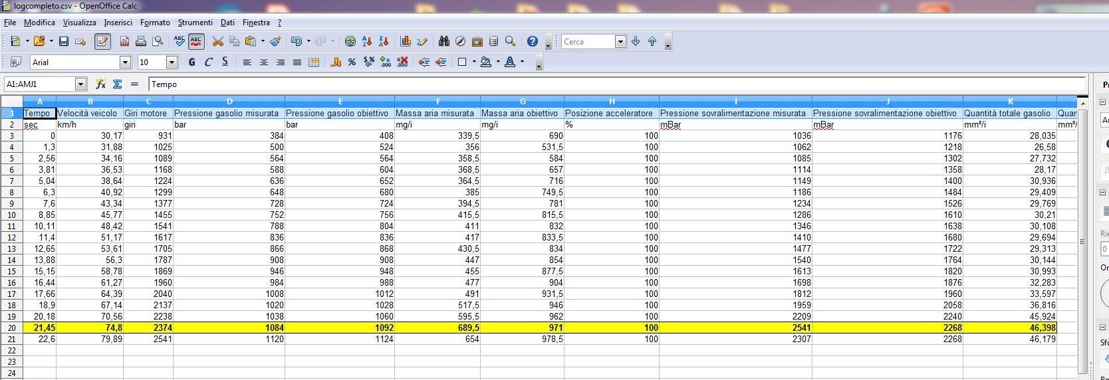Image resolution: width=1109 pixels, height=380 pixels.
Task: Open Page Preview icon
Action: coord(158,41)
